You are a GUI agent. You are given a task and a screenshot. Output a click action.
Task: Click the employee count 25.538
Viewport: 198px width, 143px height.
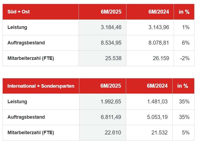[114, 58]
